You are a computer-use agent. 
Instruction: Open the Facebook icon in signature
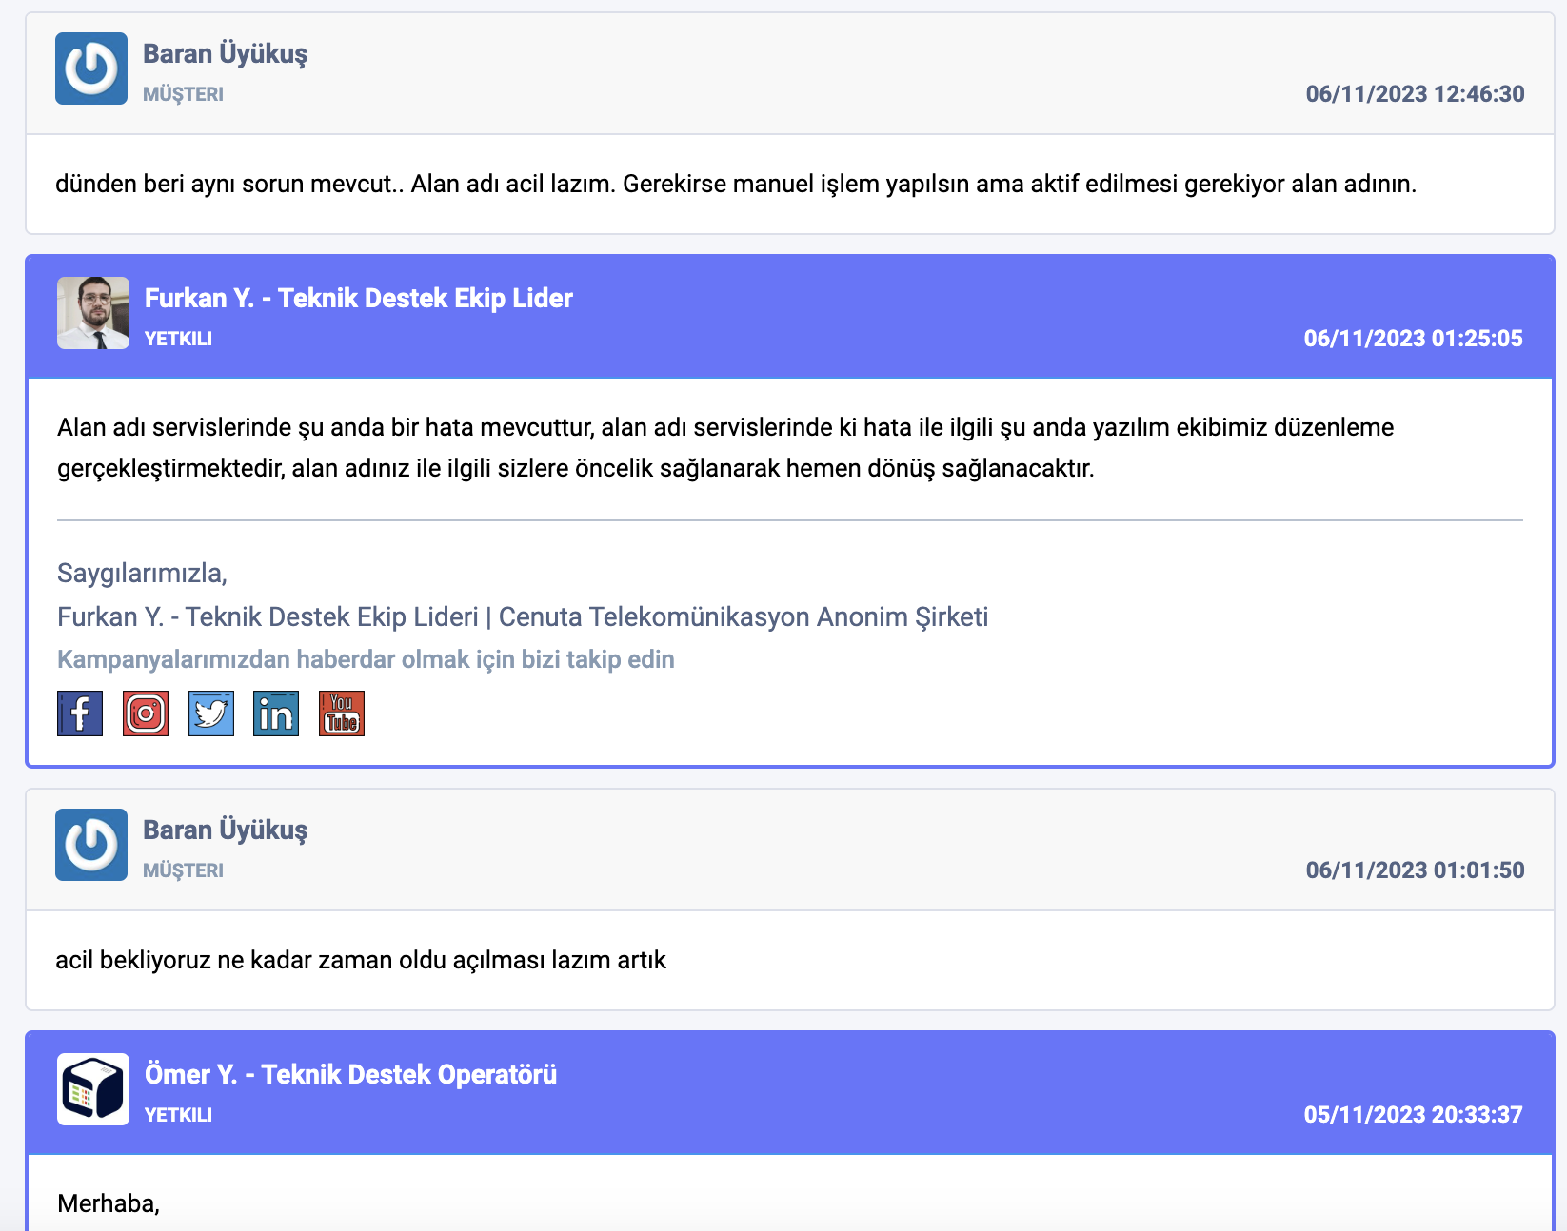click(80, 713)
